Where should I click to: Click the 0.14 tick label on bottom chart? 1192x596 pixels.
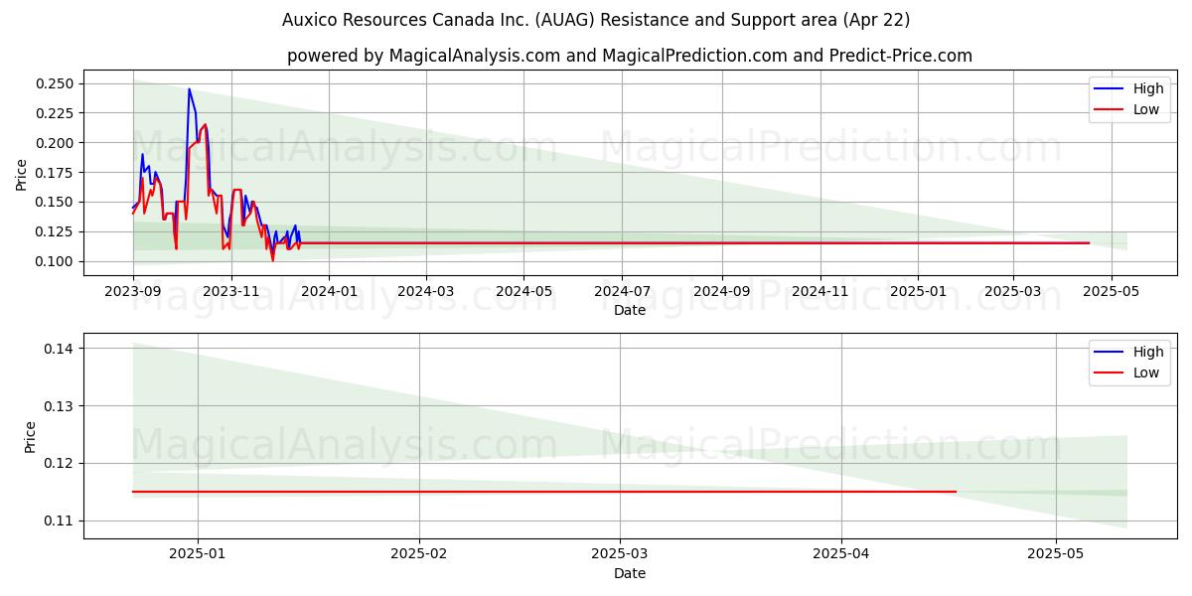[x=59, y=349]
